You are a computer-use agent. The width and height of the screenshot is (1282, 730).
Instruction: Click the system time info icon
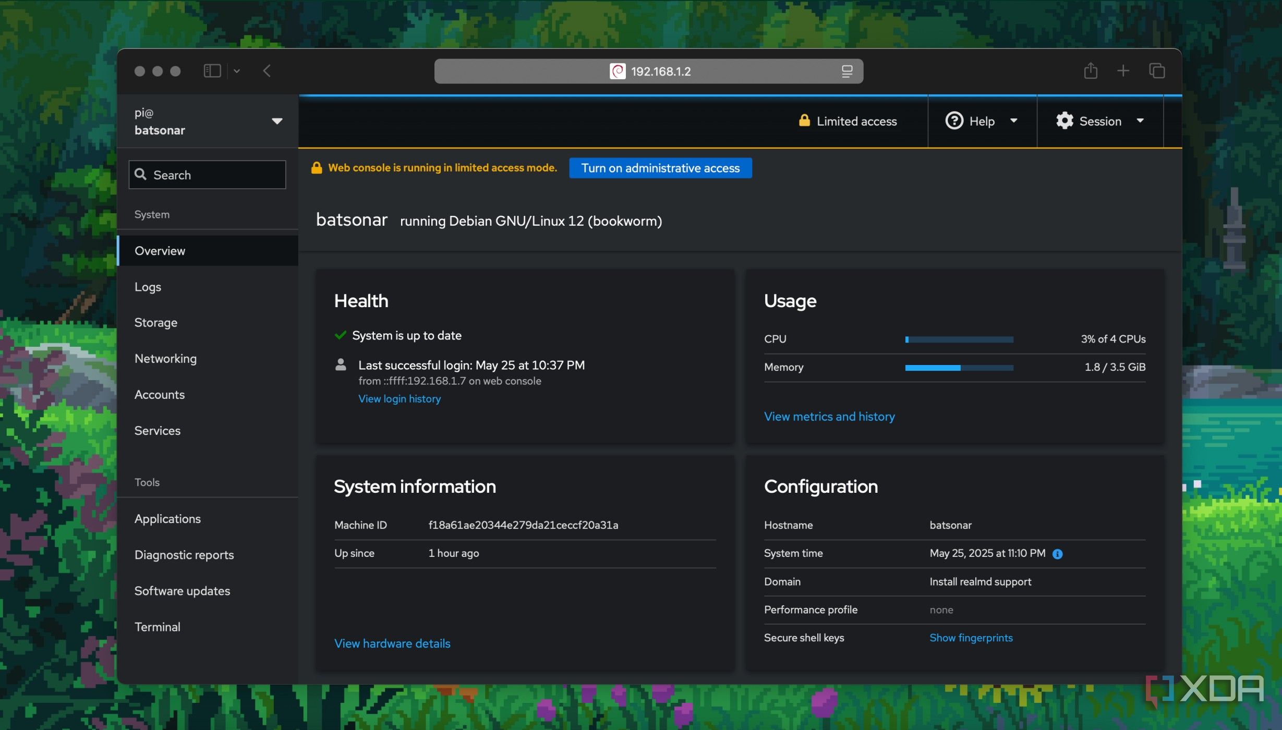tap(1057, 554)
